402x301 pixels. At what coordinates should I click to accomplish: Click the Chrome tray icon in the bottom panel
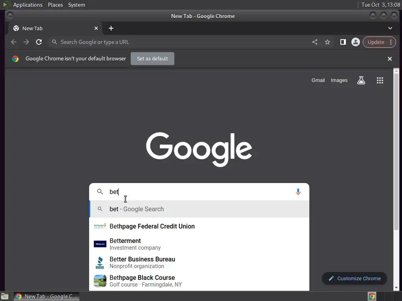coord(372,296)
